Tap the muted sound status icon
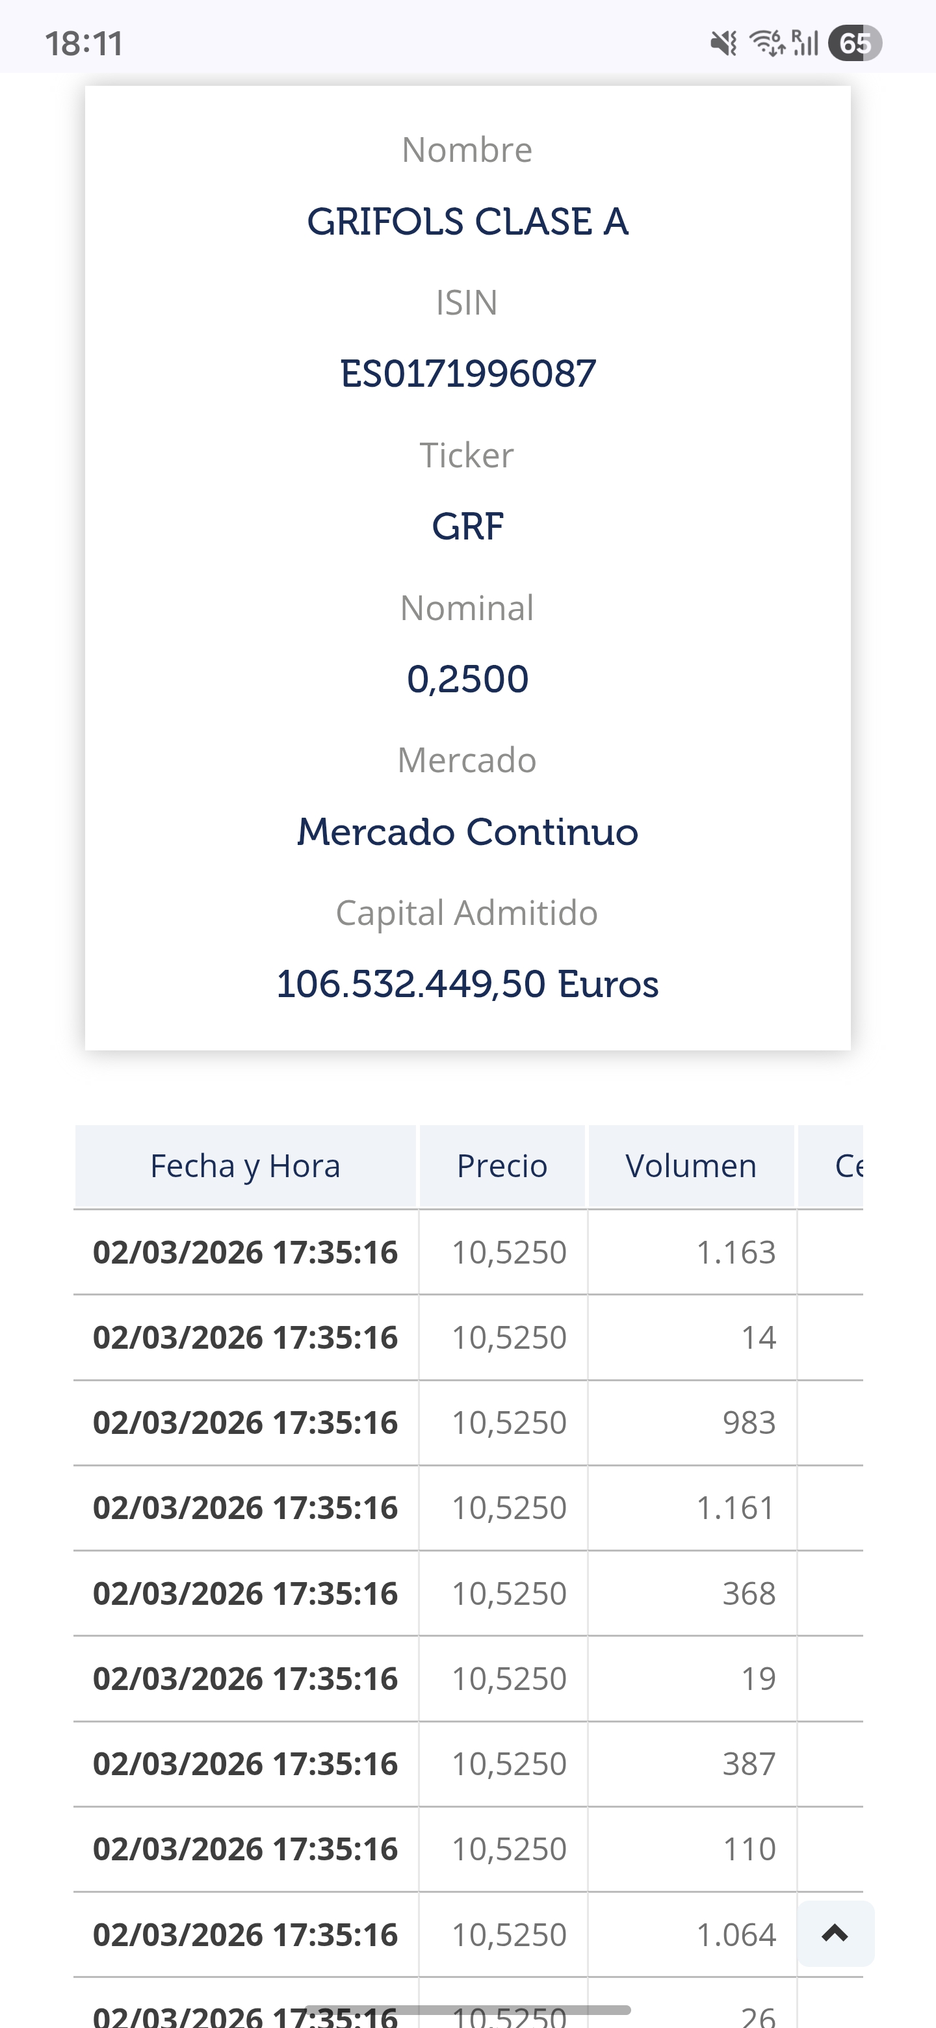936x2028 pixels. [x=723, y=44]
